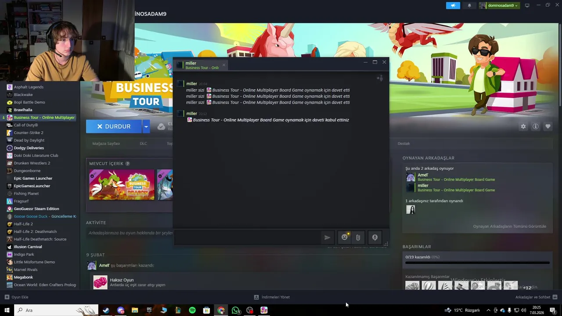This screenshot has height=316, width=562.
Task: Select Bopl Battle Demo in library
Action: coord(29,102)
